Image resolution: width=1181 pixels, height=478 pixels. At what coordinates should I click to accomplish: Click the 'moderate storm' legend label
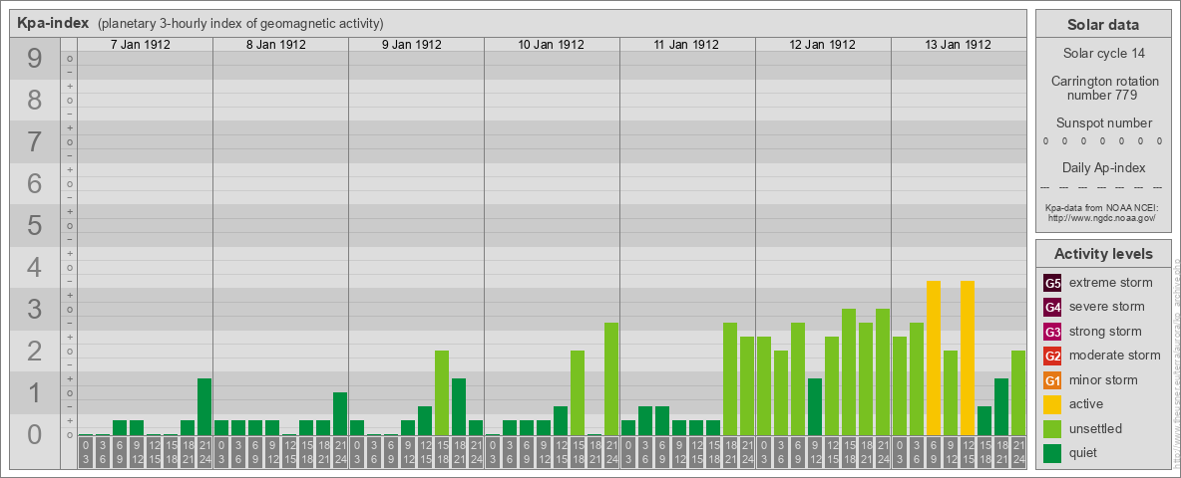point(1115,355)
